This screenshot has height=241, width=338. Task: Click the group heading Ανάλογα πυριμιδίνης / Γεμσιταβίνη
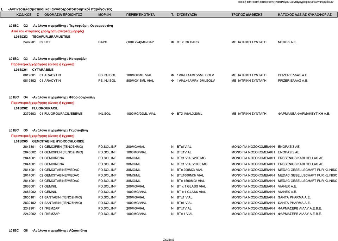point(60,130)
